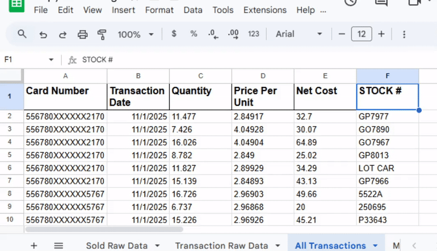Add a new sheet with plus button
This screenshot has width=437, height=251.
coord(34,246)
